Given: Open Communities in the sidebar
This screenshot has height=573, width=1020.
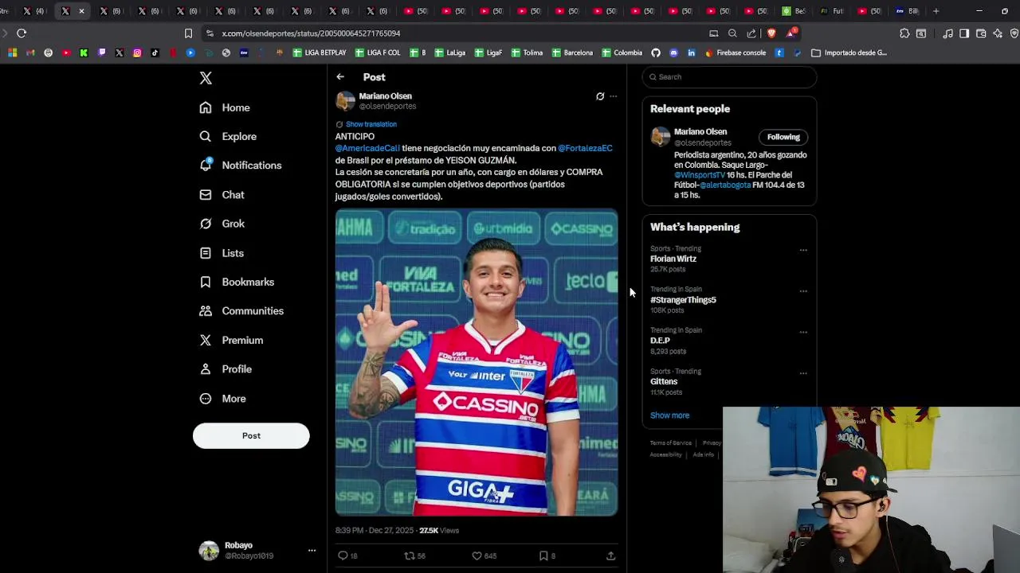Looking at the screenshot, I should point(242,311).
